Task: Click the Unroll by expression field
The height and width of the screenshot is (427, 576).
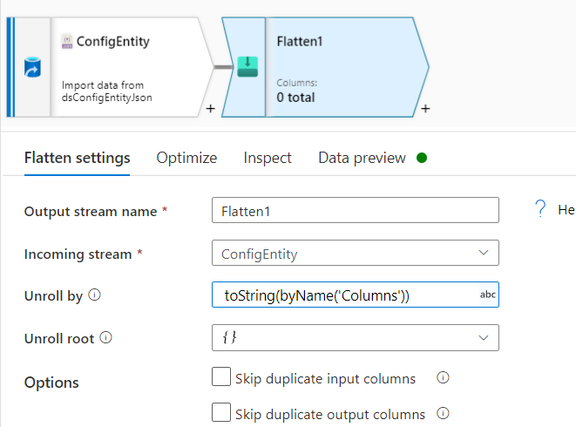Action: click(x=345, y=295)
